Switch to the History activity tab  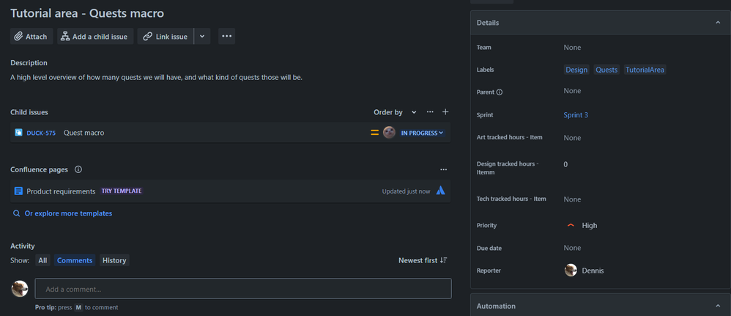point(114,260)
